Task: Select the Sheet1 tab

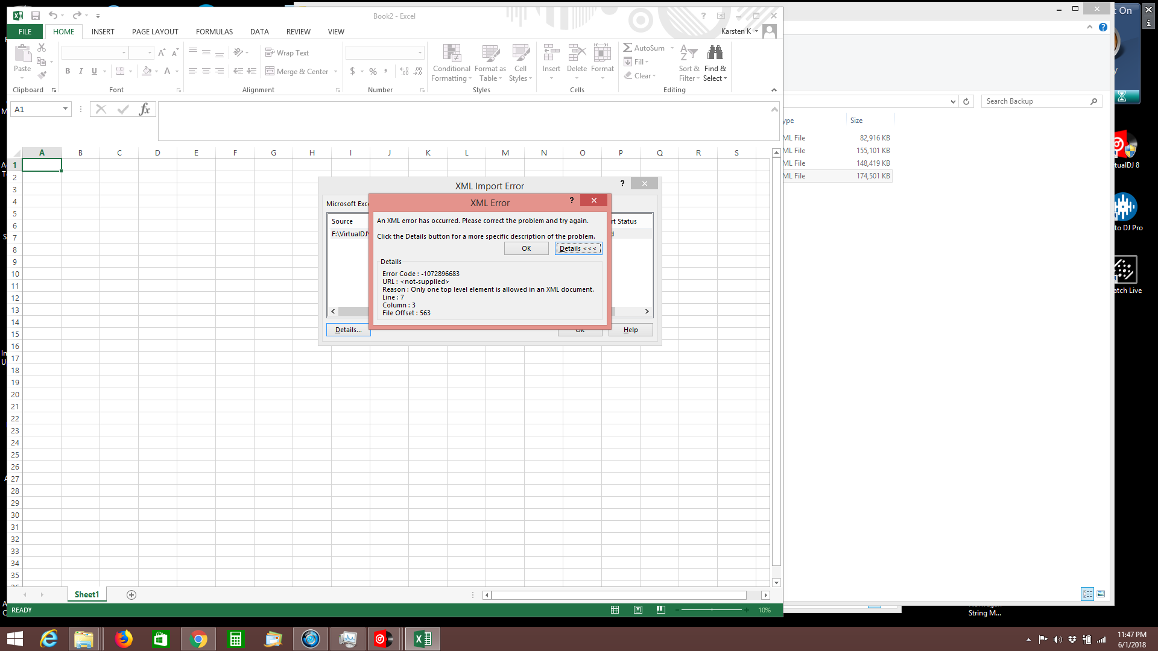Action: [87, 594]
